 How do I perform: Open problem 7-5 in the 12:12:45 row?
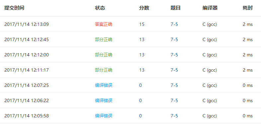tap(174, 39)
